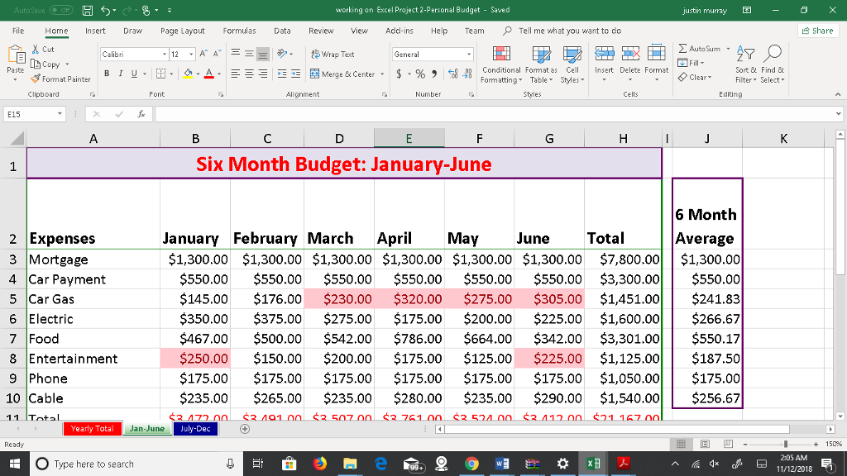
Task: Toggle Align Left button
Action: [x=236, y=74]
